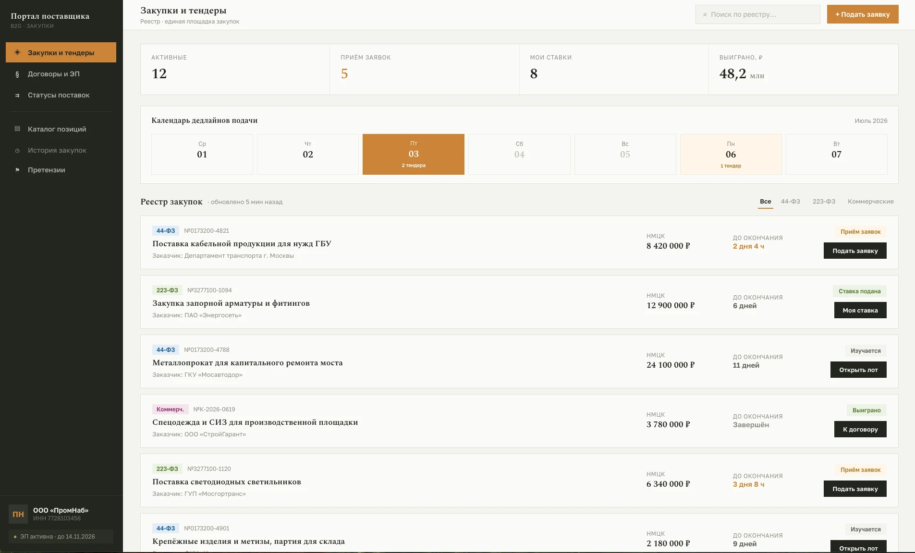Focus the Поиск по реестру search field

coord(758,14)
